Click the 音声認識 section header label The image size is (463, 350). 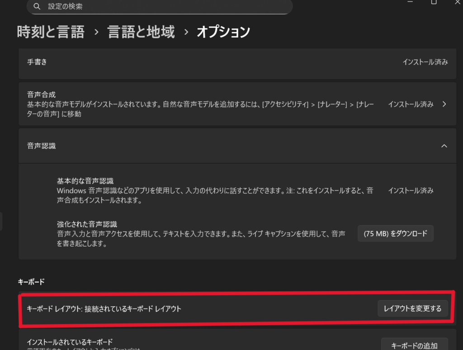coord(42,146)
